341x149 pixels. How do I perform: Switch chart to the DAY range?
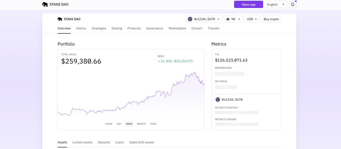coord(119,124)
